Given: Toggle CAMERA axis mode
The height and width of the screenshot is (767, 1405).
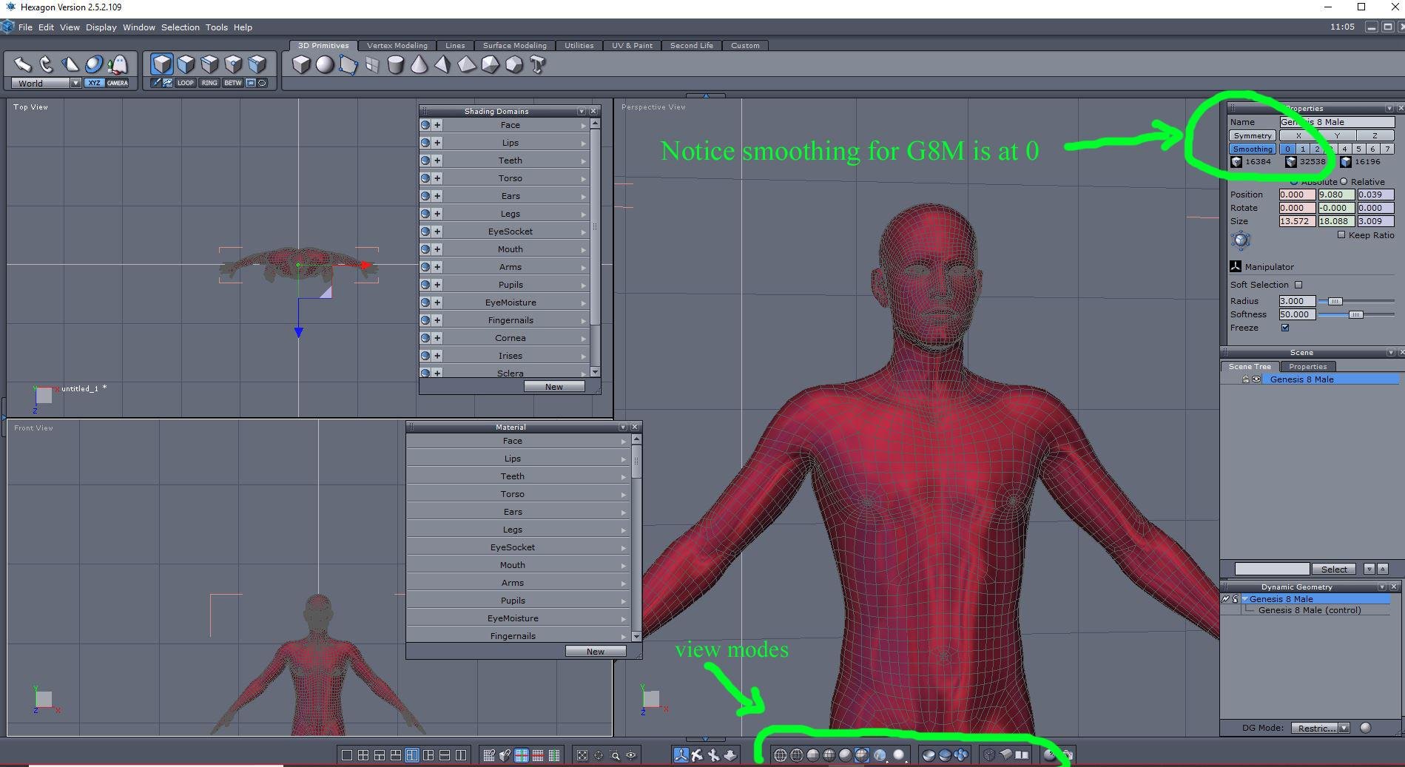Looking at the screenshot, I should [x=117, y=83].
